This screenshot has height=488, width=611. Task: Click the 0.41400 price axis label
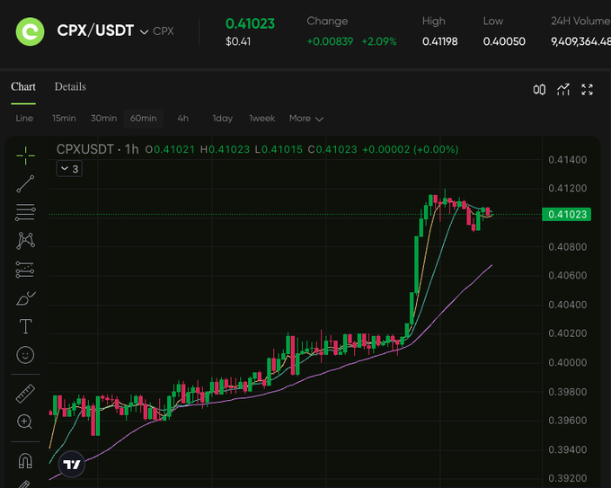pos(567,160)
